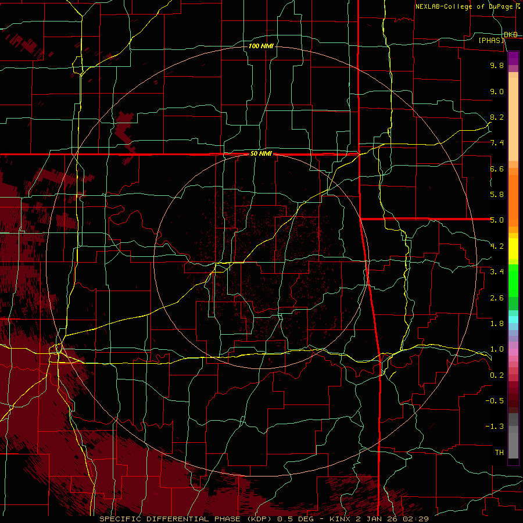Click the "TH" label on the color scale
This screenshot has height=523, width=523.
(499, 453)
